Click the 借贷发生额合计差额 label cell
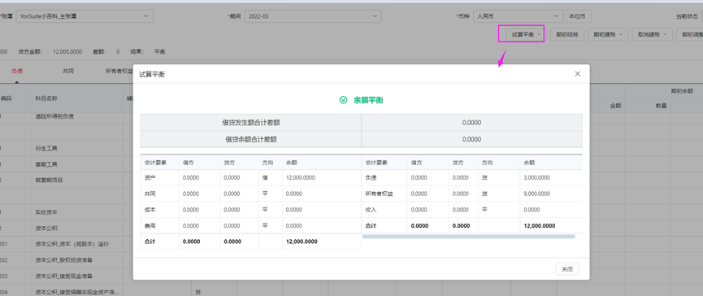Viewport: 703px width, 296px height. [x=251, y=123]
